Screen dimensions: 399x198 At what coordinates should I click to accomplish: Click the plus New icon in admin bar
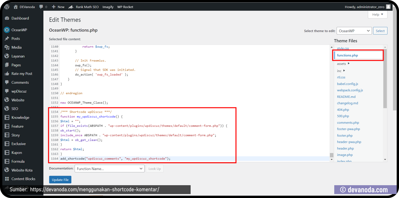pos(54,7)
